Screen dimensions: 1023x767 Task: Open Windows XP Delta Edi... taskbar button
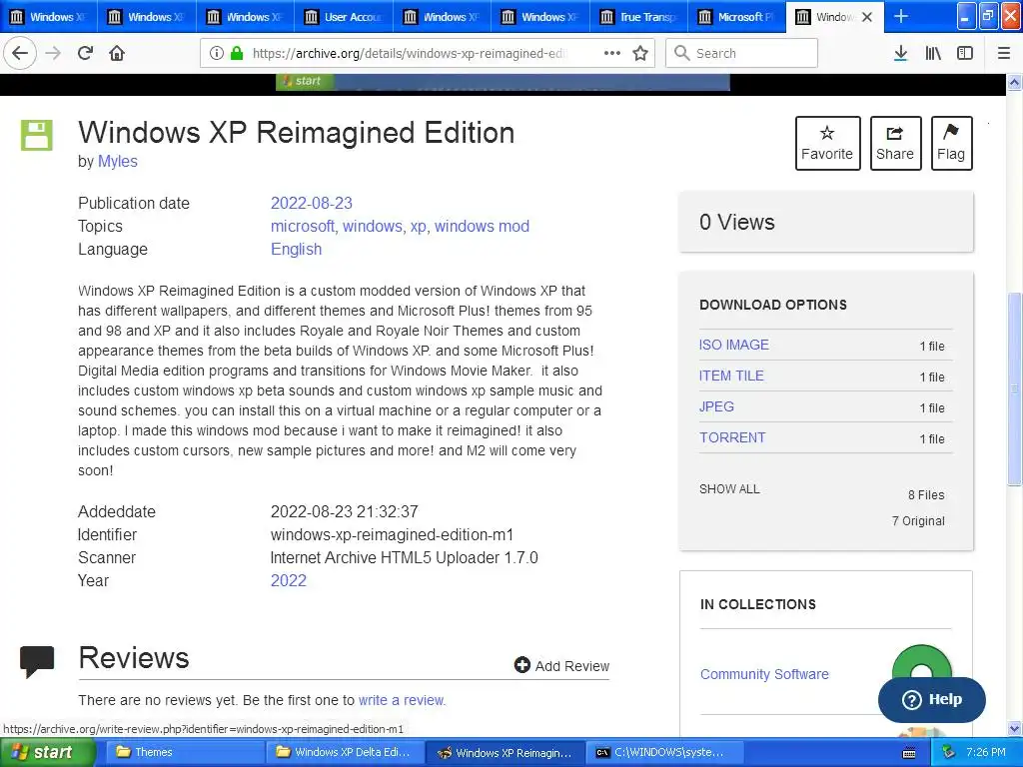[345, 752]
